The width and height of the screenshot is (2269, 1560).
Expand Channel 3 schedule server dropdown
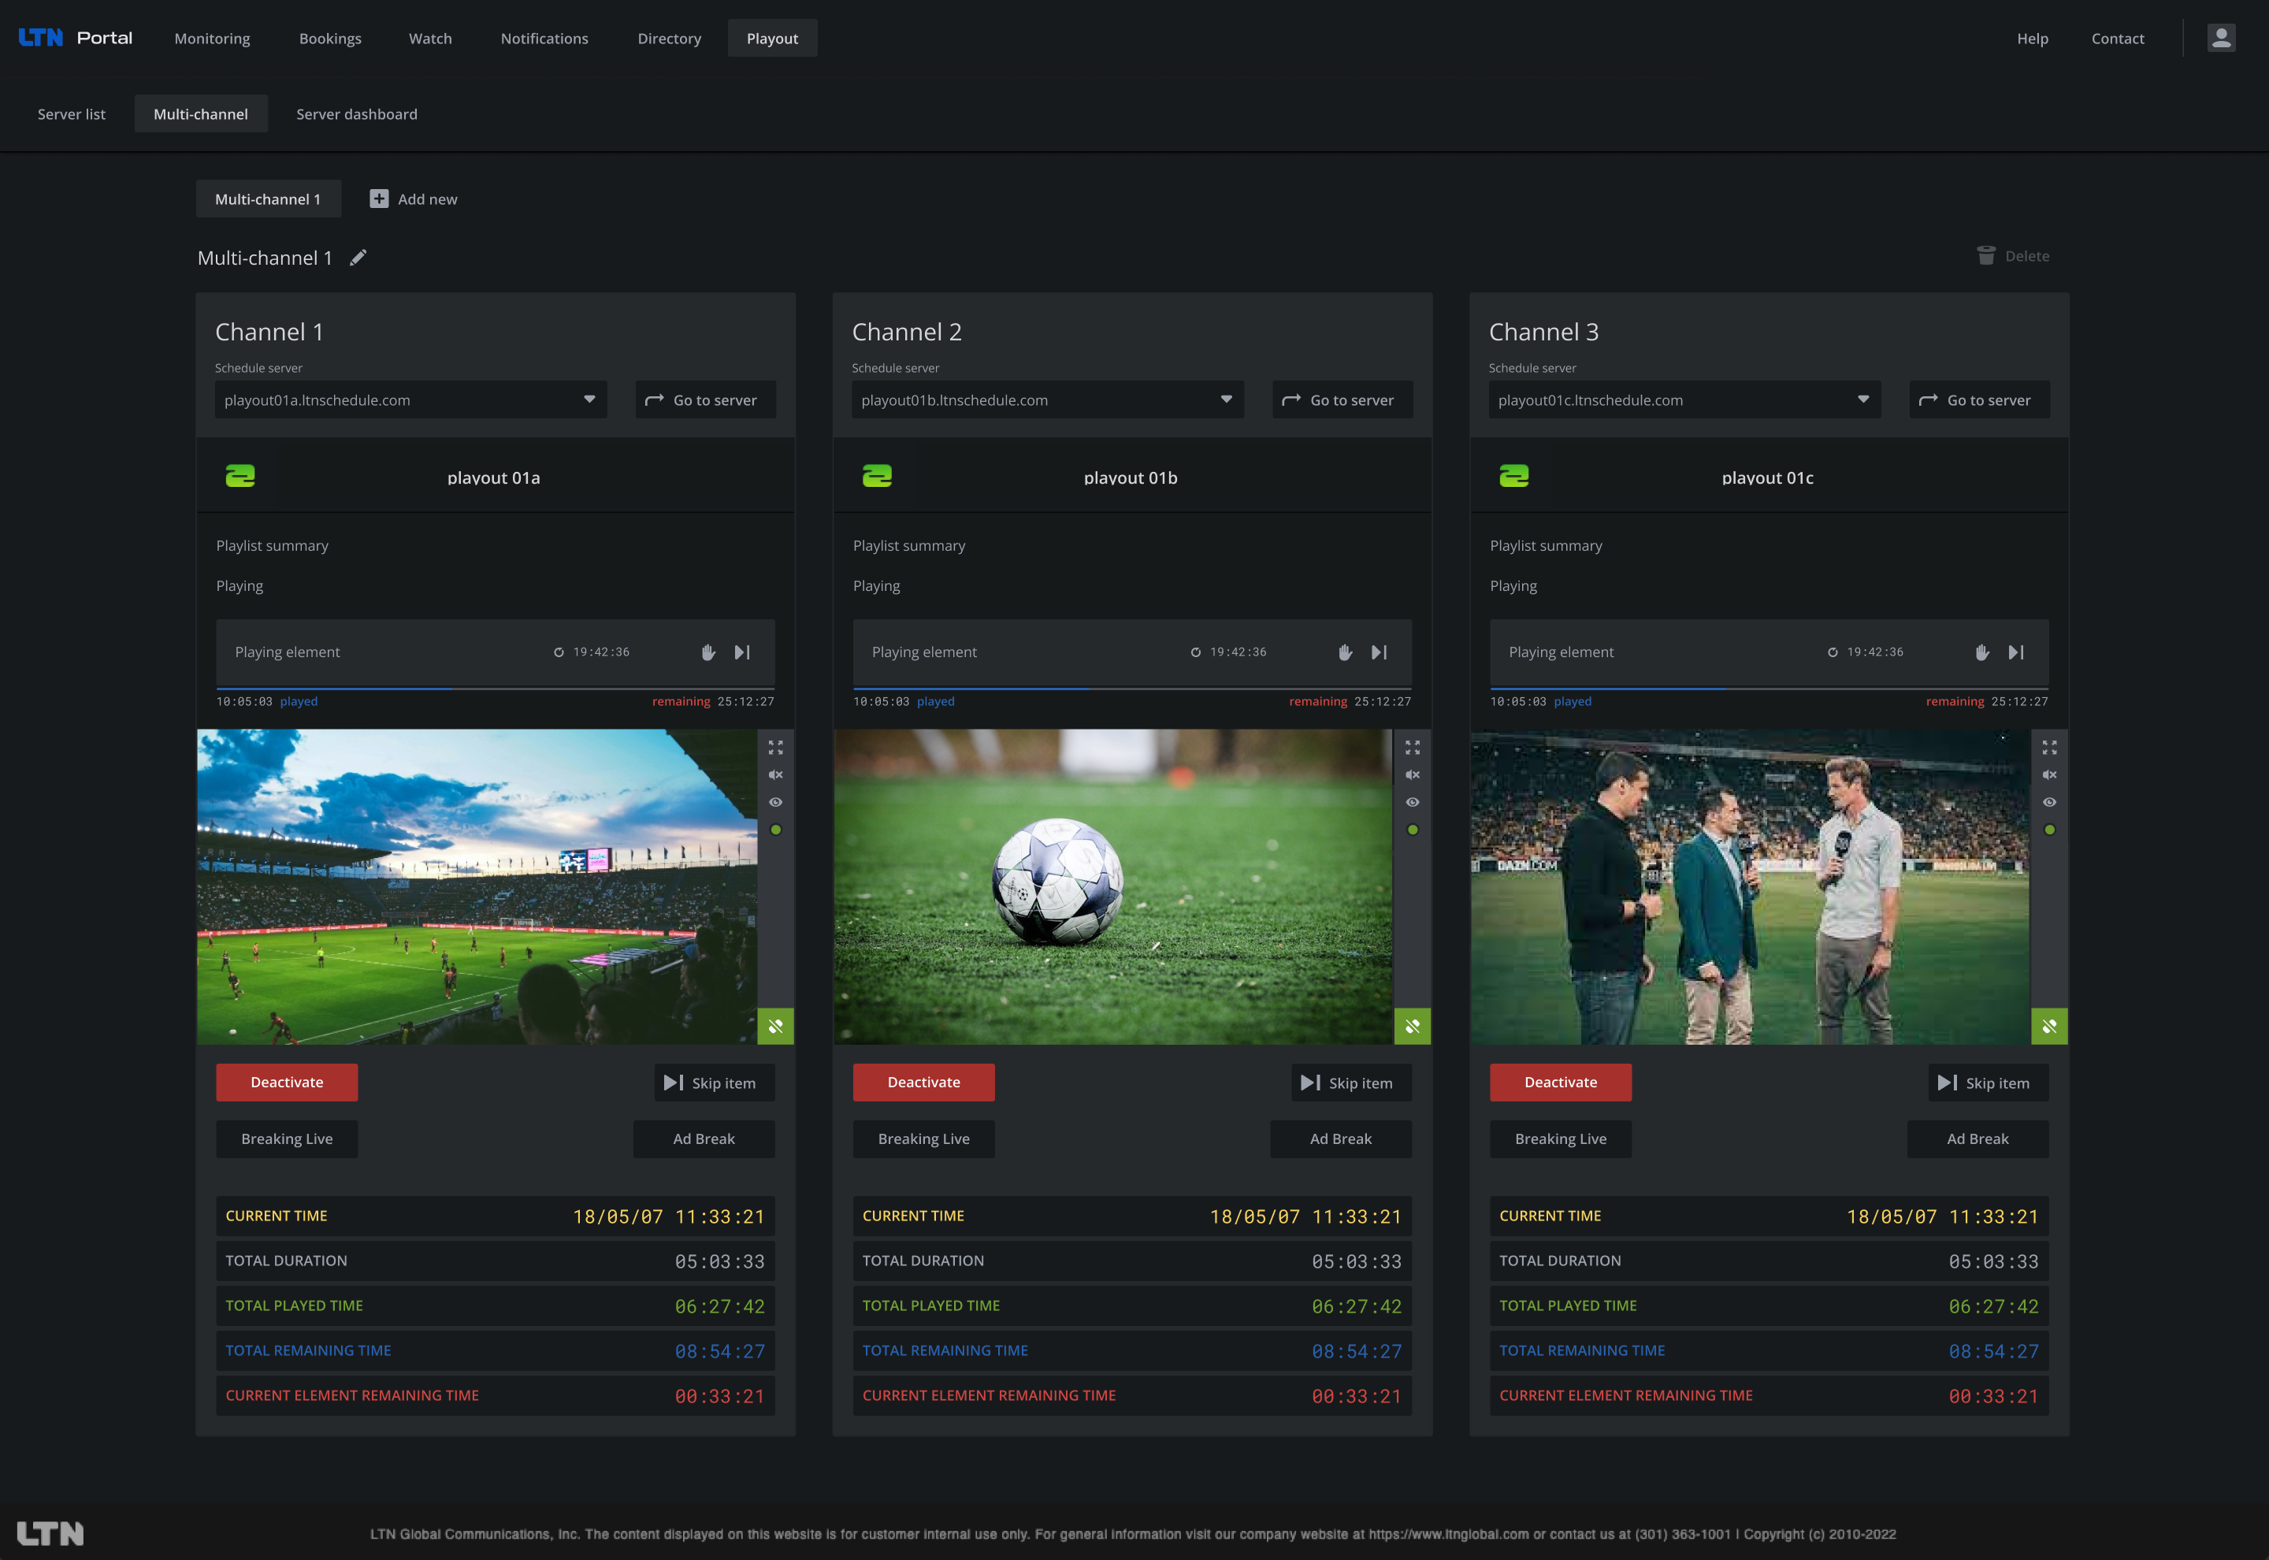(1863, 399)
